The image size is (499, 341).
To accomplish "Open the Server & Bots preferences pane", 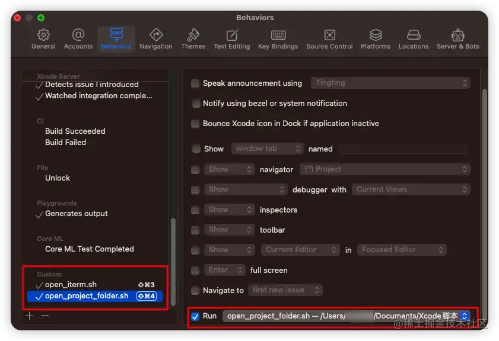I will click(457, 40).
